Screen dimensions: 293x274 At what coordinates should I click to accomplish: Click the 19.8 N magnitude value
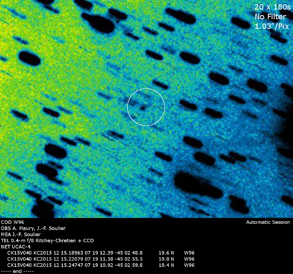tap(166, 259)
